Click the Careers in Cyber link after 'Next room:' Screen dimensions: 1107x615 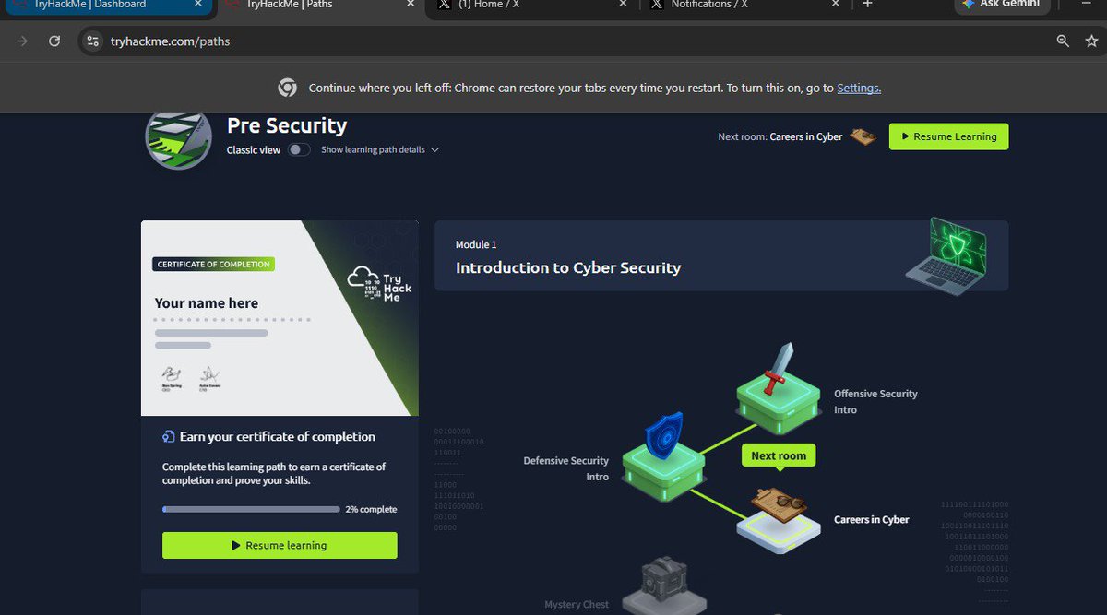point(805,136)
